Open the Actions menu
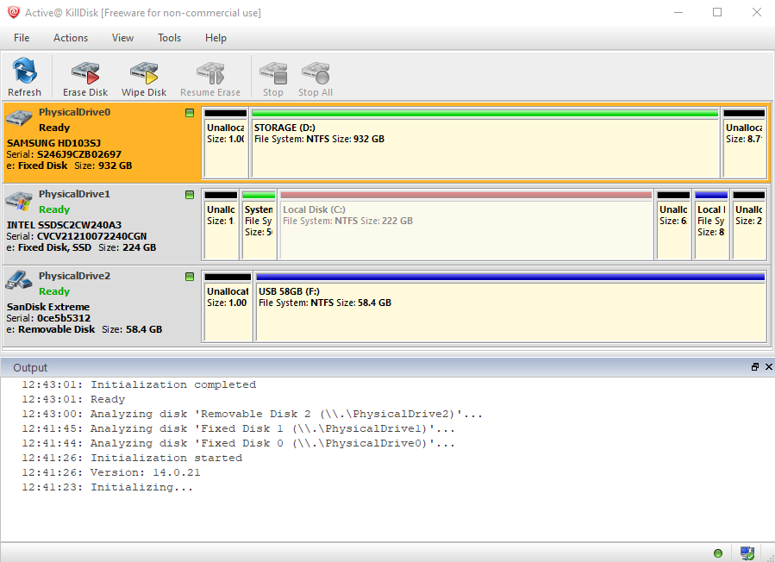This screenshot has height=562, width=775. click(71, 38)
